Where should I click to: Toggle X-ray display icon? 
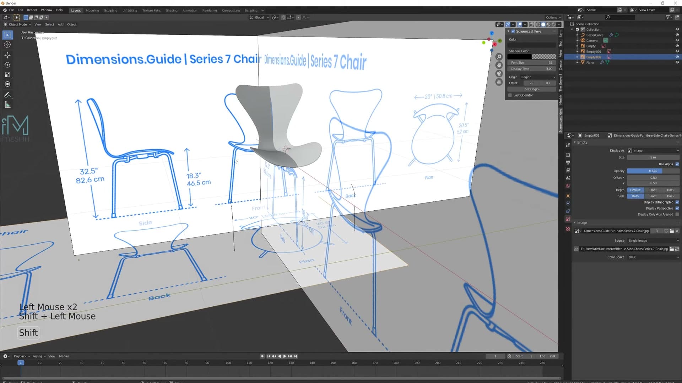tap(531, 24)
